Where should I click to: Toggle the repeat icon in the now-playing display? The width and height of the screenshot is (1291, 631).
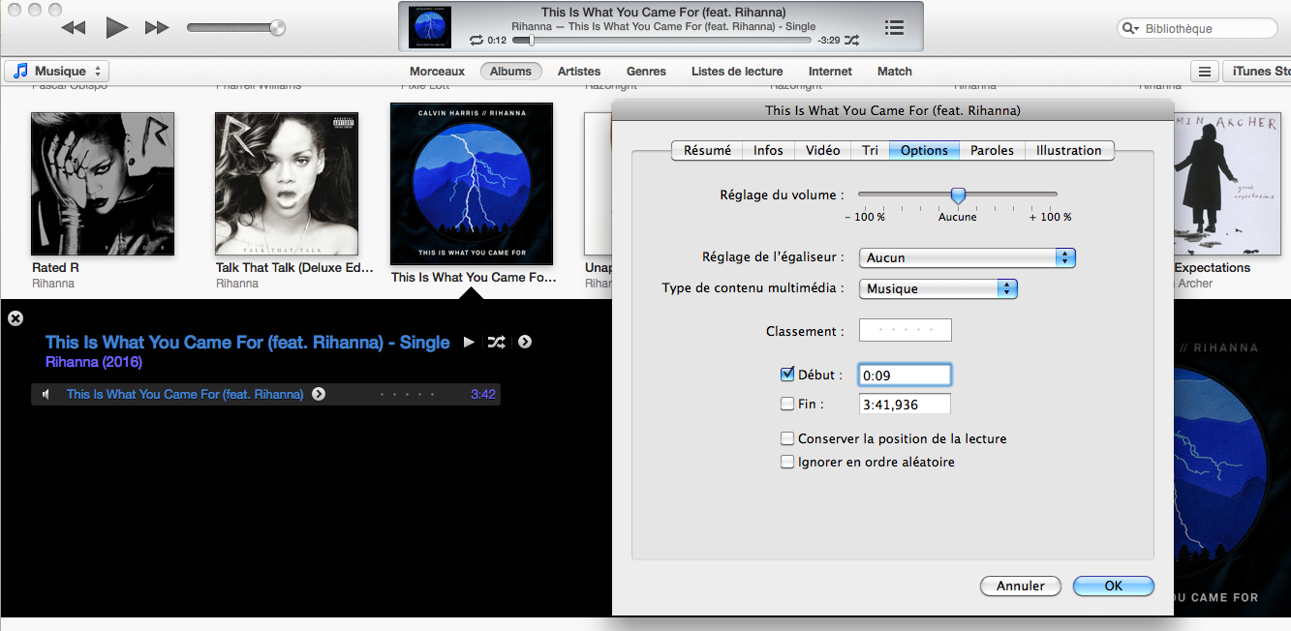tap(476, 41)
